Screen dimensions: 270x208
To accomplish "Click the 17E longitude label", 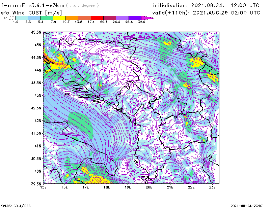I will [86, 187].
